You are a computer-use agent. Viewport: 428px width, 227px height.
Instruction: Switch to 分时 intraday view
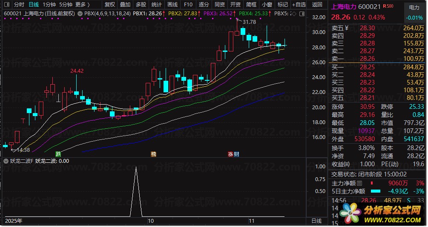(x=19, y=5)
